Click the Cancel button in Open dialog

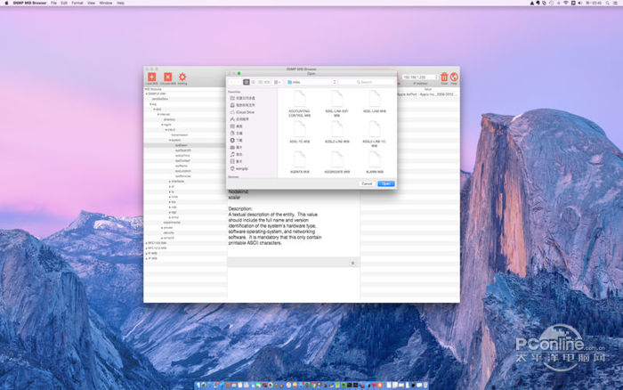[x=367, y=183]
